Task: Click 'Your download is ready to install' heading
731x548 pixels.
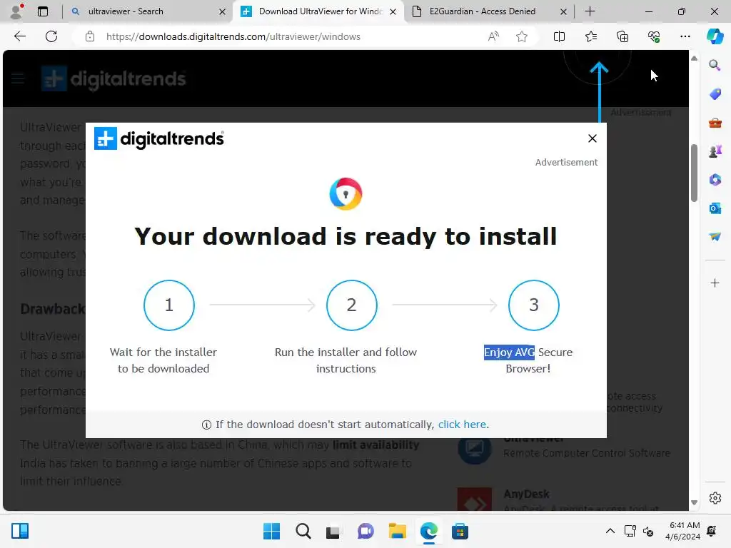Action: (x=346, y=236)
